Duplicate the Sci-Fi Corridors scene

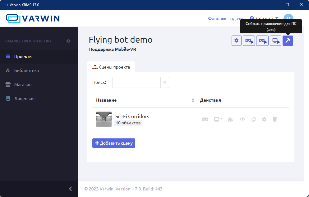click(253, 119)
